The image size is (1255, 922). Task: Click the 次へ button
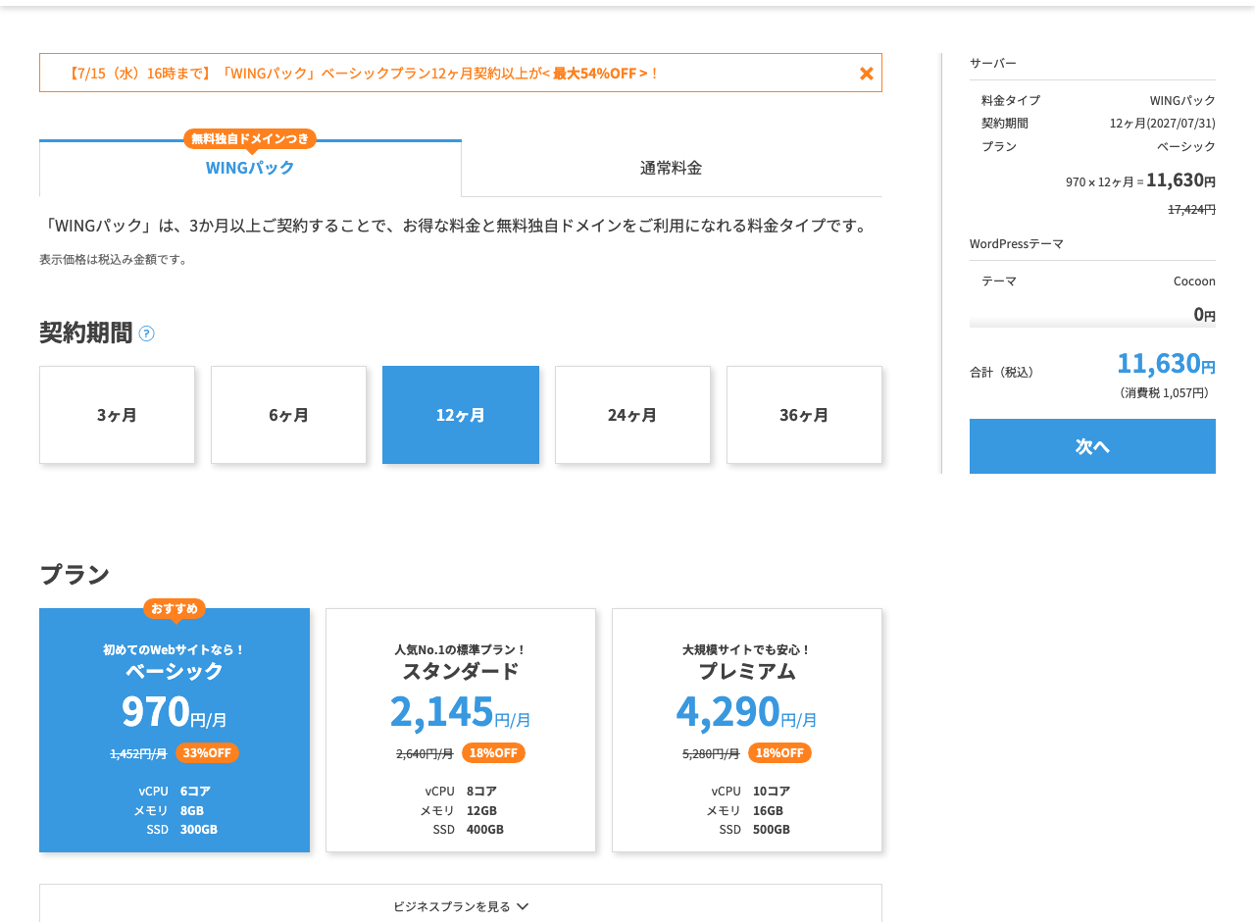pyautogui.click(x=1092, y=446)
